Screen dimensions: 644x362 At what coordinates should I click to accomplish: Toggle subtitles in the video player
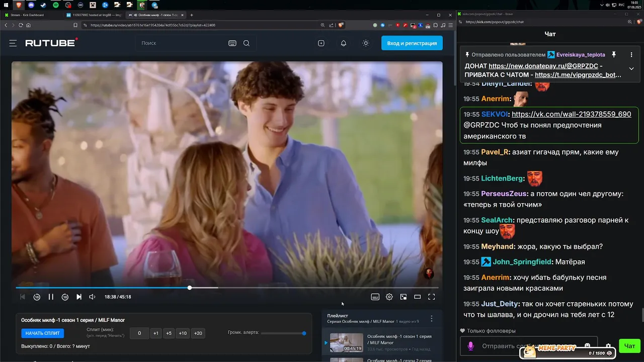(x=375, y=297)
